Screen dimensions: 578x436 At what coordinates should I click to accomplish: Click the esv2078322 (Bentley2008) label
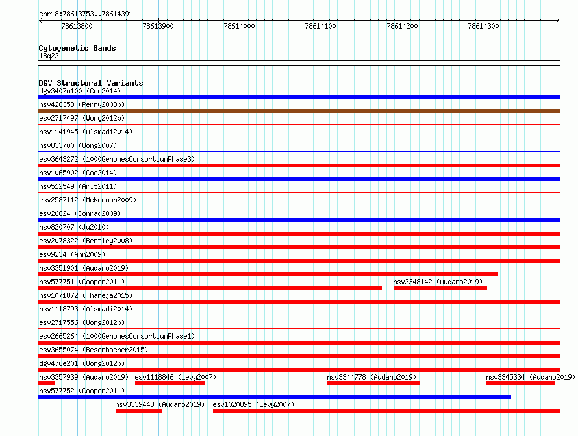(x=86, y=241)
